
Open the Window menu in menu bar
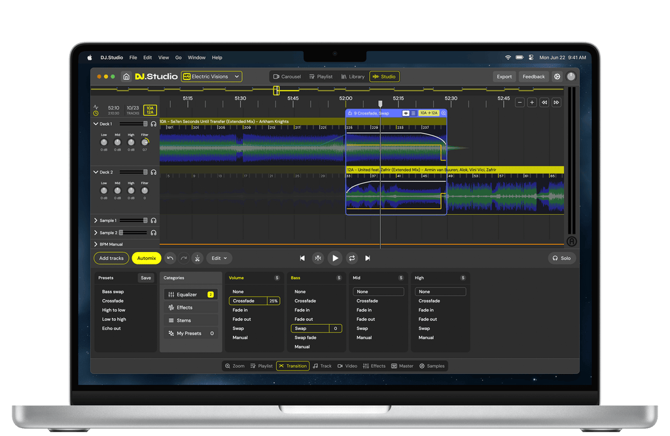[x=196, y=58]
